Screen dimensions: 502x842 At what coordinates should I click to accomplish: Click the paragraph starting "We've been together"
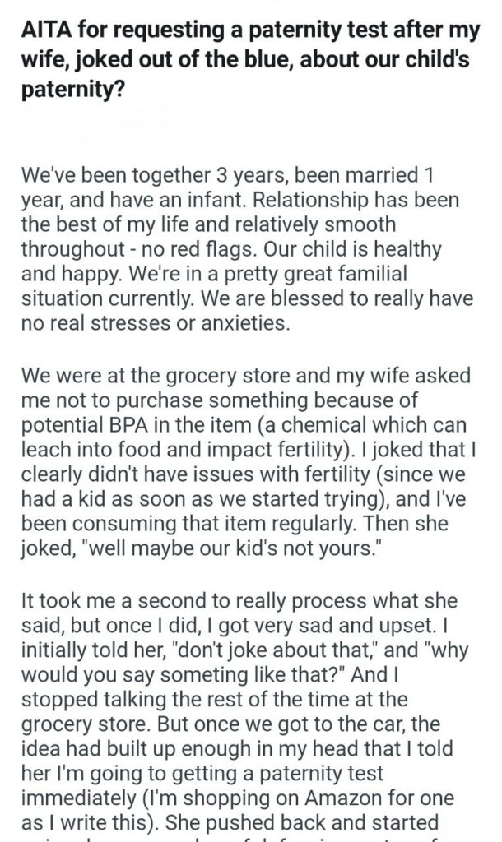(x=232, y=249)
